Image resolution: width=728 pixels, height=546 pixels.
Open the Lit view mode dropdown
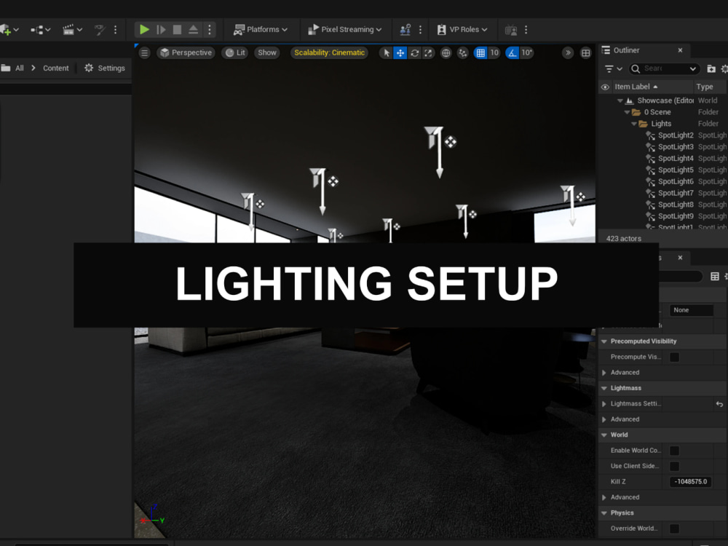pyautogui.click(x=234, y=52)
